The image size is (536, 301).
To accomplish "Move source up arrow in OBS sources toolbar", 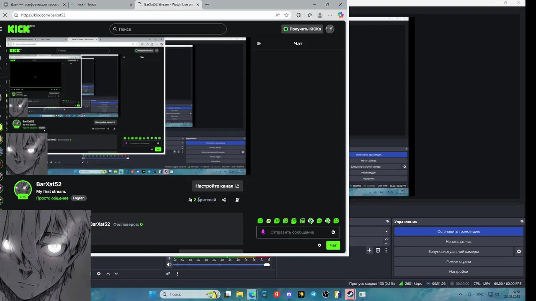I will point(108,274).
